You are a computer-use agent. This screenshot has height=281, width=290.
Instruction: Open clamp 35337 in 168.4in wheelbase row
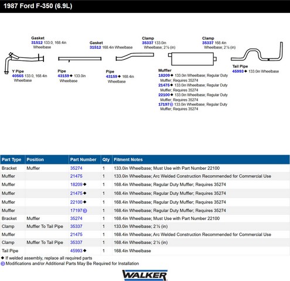[76, 242]
